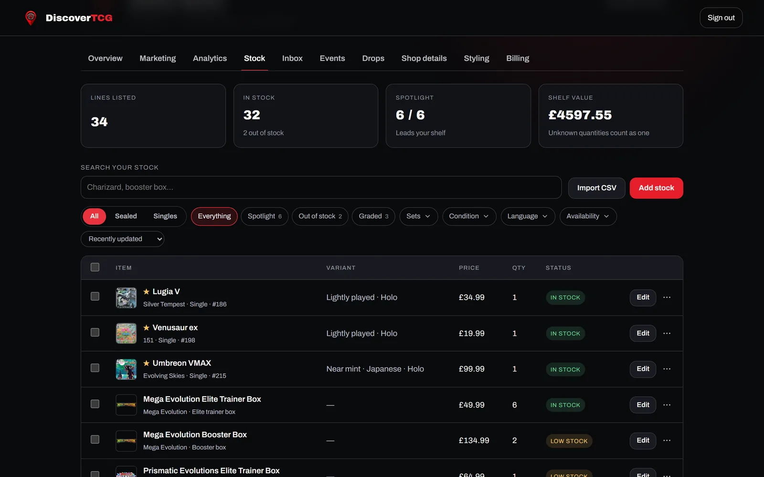Open the Recently updated sort dropdown

click(122, 239)
